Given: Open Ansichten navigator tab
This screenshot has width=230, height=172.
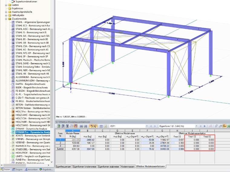Looking at the screenshot, I should (x=31, y=170).
